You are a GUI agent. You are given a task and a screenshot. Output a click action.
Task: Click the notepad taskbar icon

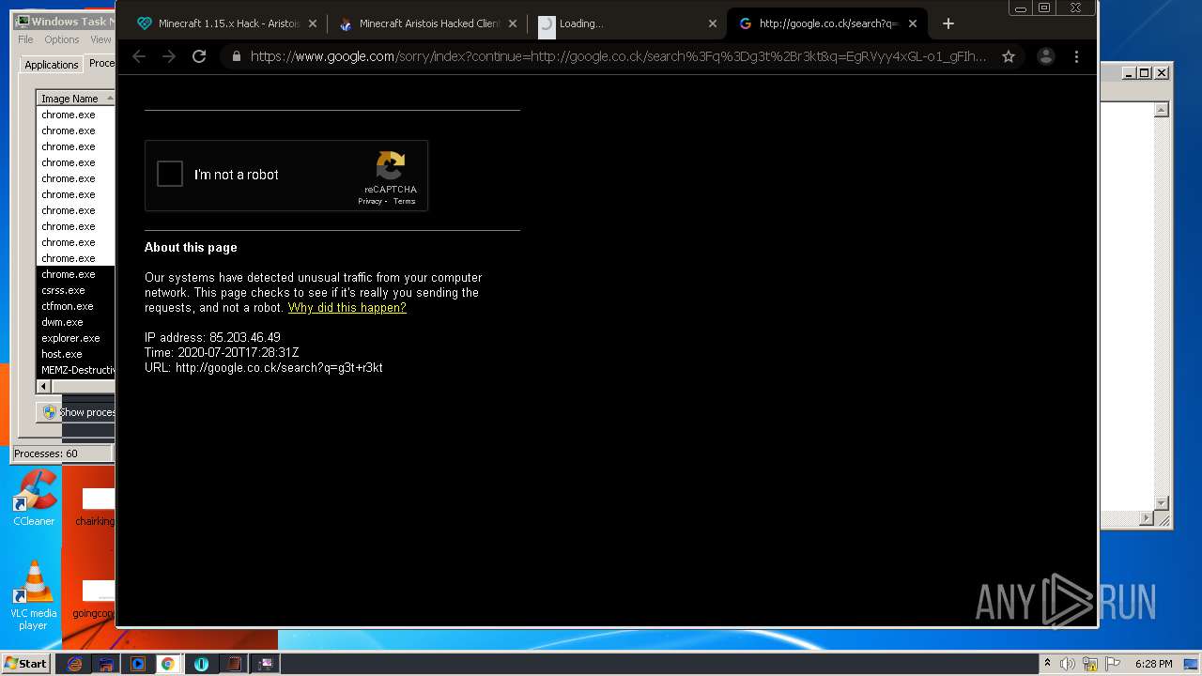tap(234, 664)
